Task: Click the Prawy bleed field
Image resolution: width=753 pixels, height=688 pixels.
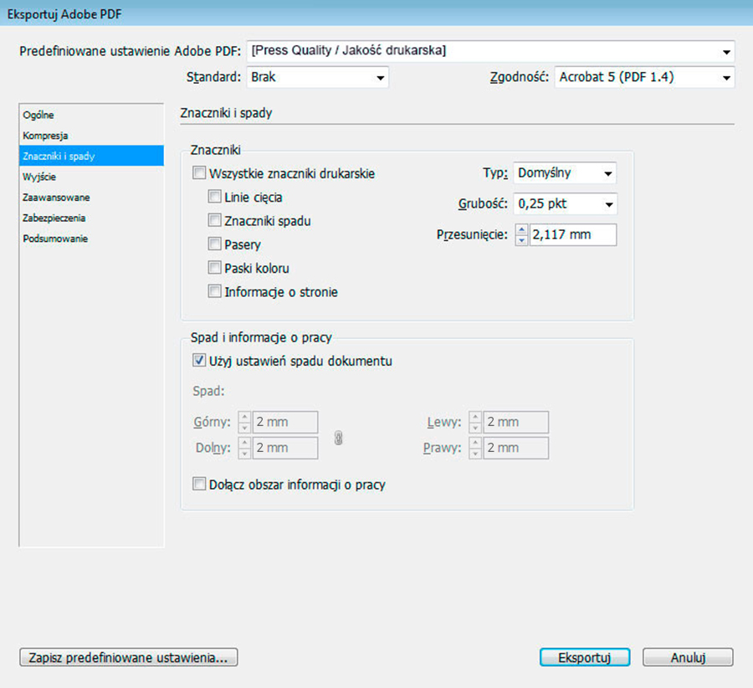Action: (x=515, y=448)
